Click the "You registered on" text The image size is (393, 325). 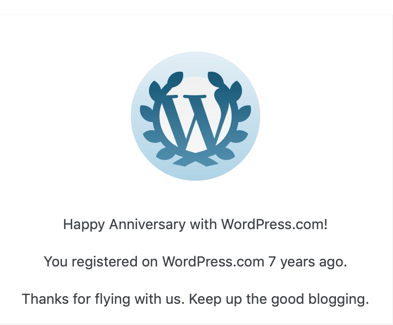[x=101, y=262]
